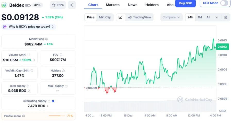Select the 1M time range
This screenshot has height=123, width=232.
click(200, 17)
